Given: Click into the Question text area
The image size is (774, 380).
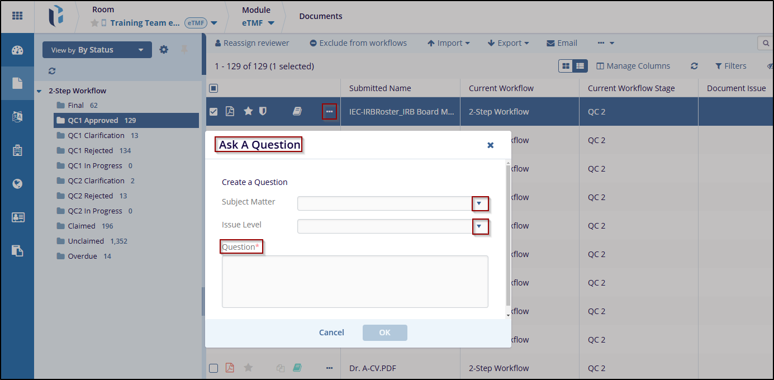Looking at the screenshot, I should coord(355,282).
